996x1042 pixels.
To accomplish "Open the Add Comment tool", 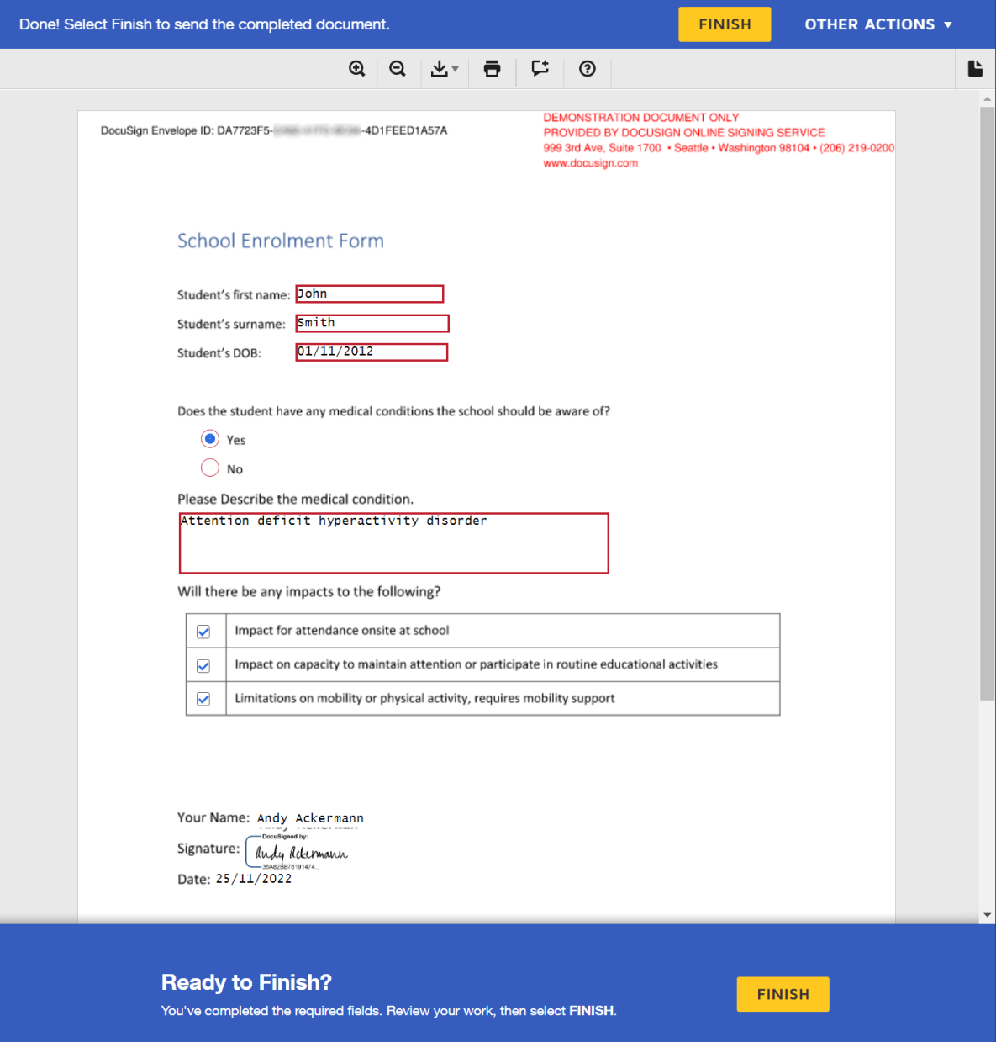I will coord(539,69).
